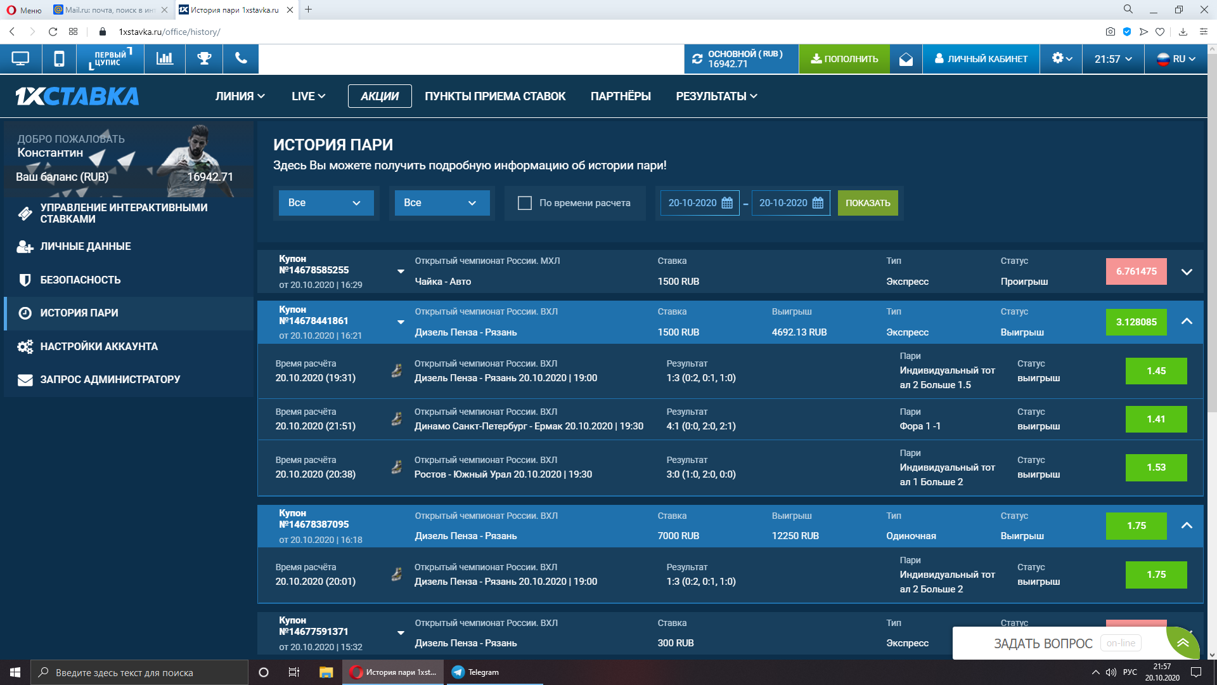Select БЕЗОПАСНОСТЬ in the sidebar
Viewport: 1217px width, 685px height.
[x=80, y=280]
